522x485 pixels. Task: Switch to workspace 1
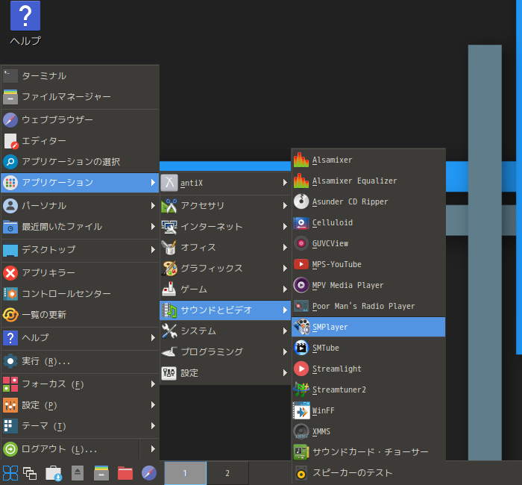[x=185, y=473]
